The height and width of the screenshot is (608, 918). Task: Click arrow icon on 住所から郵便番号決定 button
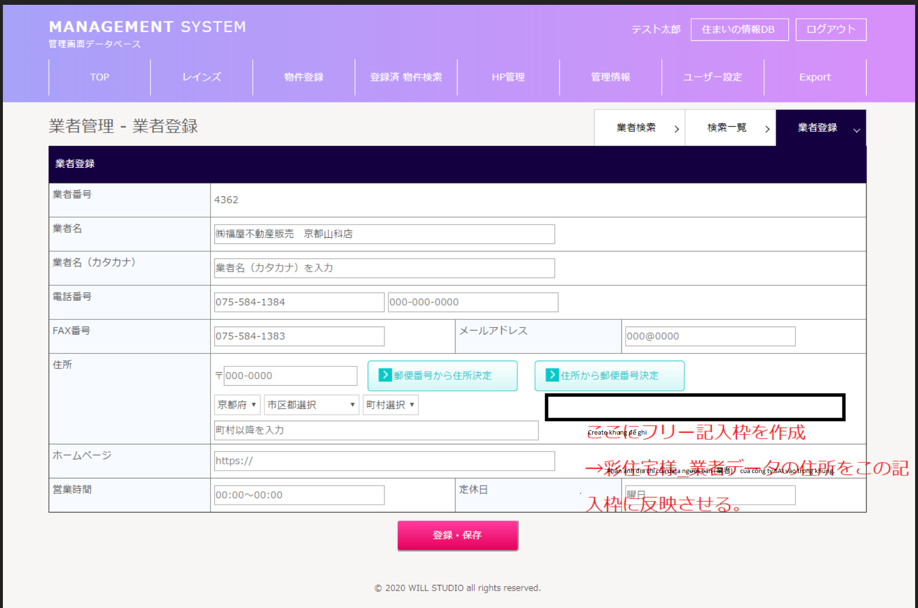coord(552,375)
